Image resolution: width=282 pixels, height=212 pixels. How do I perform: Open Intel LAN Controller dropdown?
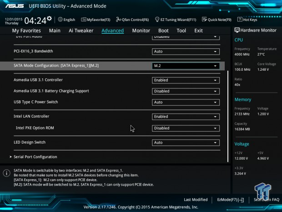(x=186, y=117)
